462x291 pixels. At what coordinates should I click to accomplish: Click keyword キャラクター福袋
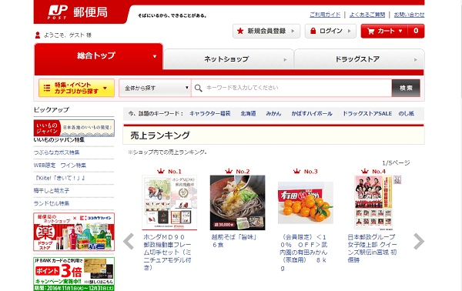[x=209, y=114]
